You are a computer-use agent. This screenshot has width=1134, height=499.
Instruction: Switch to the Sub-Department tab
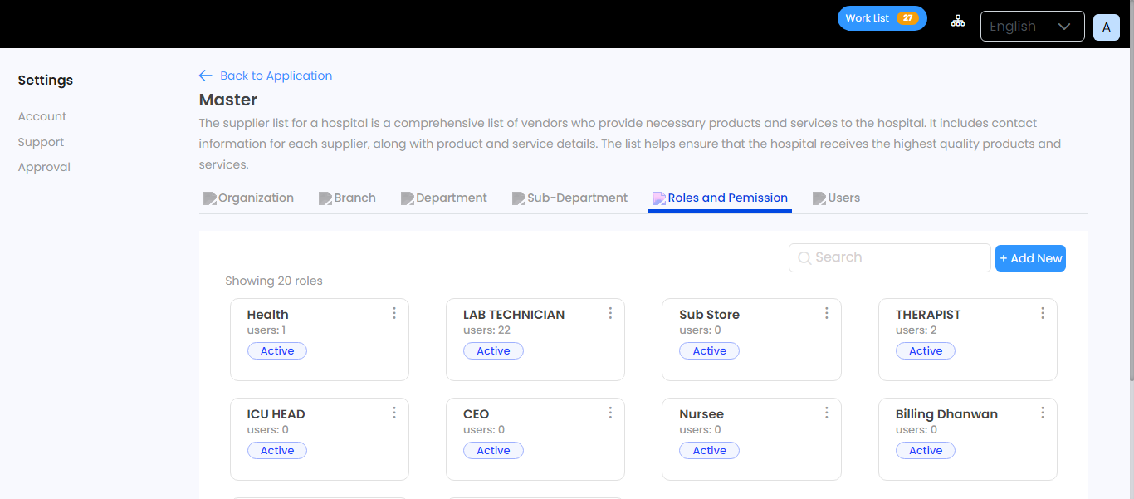click(x=569, y=198)
